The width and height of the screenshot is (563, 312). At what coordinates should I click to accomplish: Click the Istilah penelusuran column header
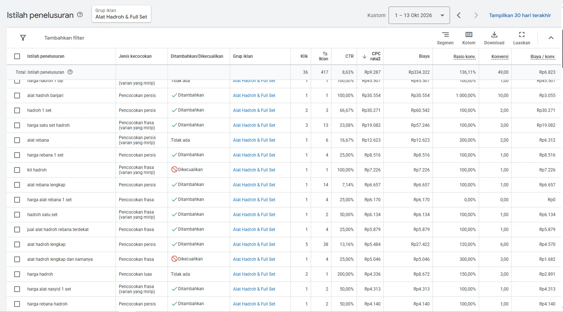(x=46, y=56)
